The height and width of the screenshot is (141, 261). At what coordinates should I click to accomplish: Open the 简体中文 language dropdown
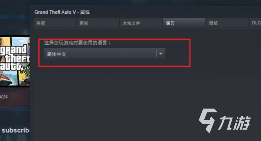pos(105,54)
